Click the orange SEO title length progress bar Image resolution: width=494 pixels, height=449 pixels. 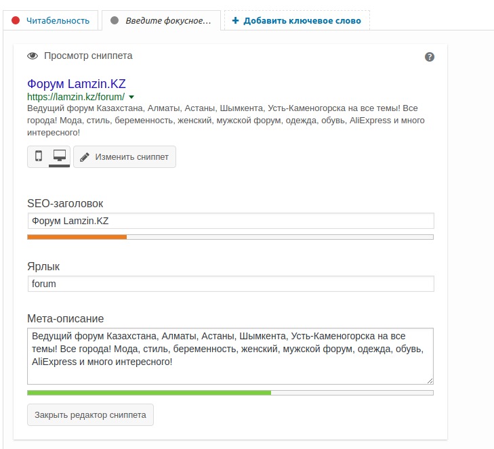tap(230, 237)
